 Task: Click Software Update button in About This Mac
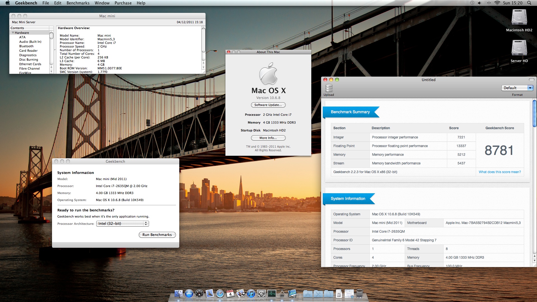point(268,105)
